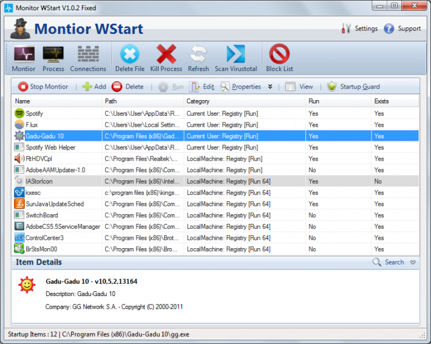This screenshot has height=344, width=431.
Task: Click the Search magnifier in Item Details
Action: pyautogui.click(x=376, y=262)
